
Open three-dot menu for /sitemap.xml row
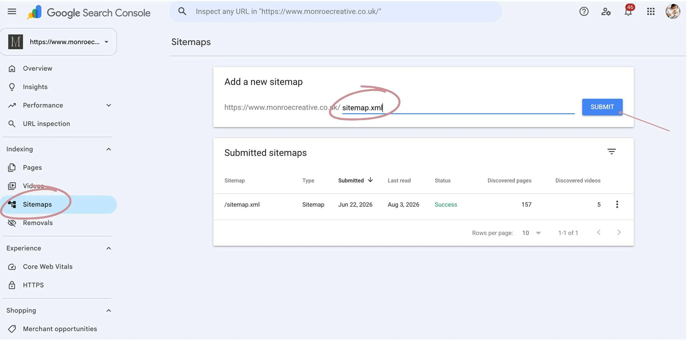point(617,204)
